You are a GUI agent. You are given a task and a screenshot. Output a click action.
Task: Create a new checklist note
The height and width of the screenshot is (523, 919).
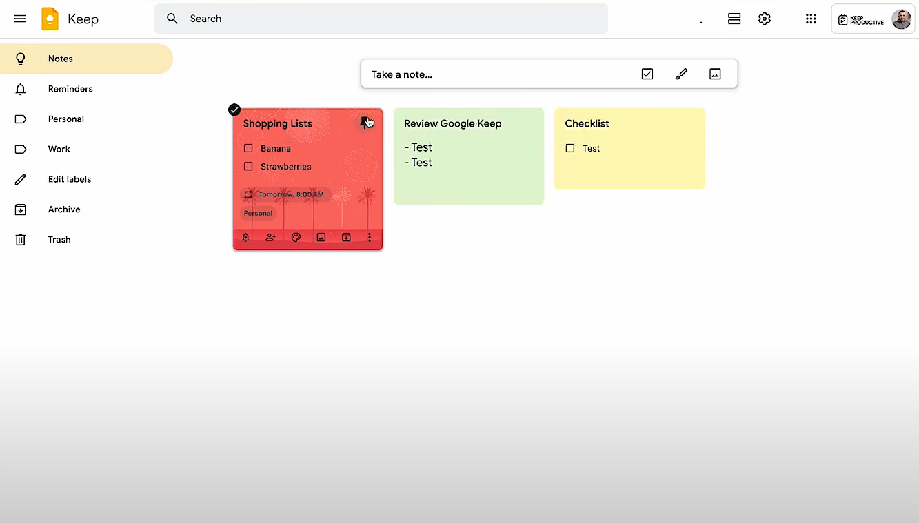[647, 74]
